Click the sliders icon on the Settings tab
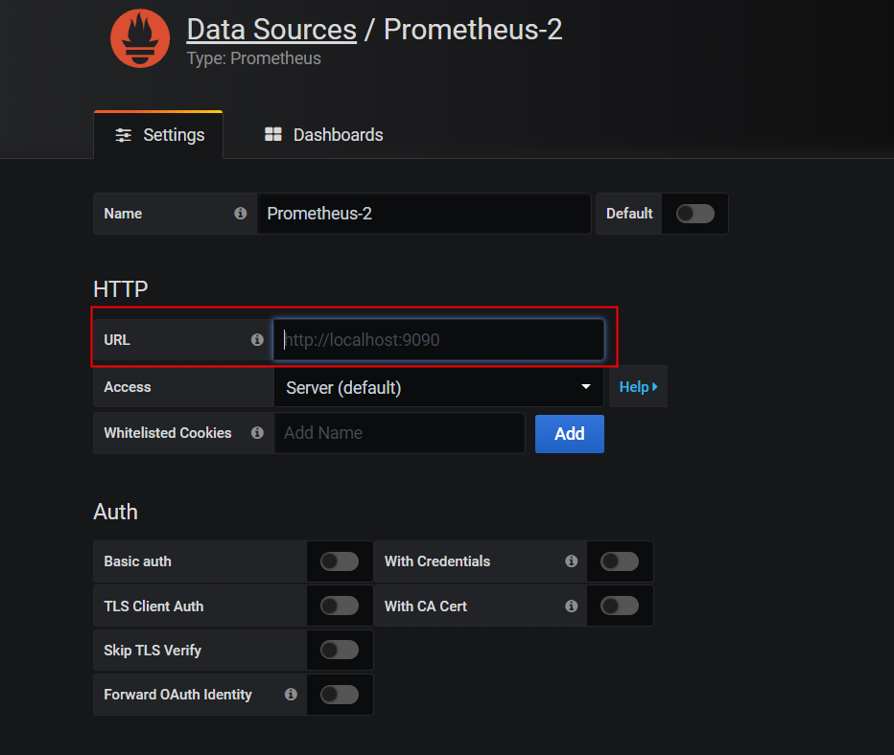This screenshot has width=894, height=755. 123,135
